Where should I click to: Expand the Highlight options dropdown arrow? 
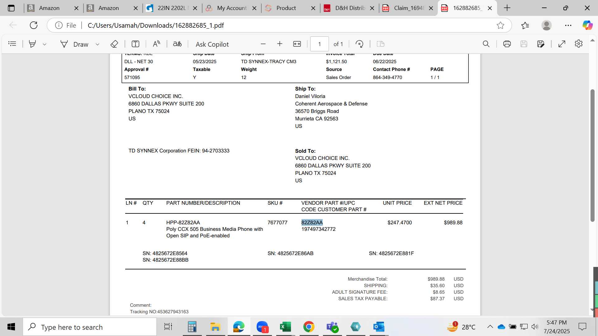point(45,44)
